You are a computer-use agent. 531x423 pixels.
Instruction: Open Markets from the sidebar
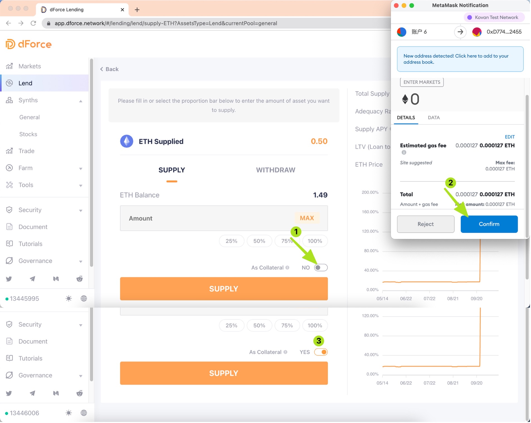tap(30, 66)
